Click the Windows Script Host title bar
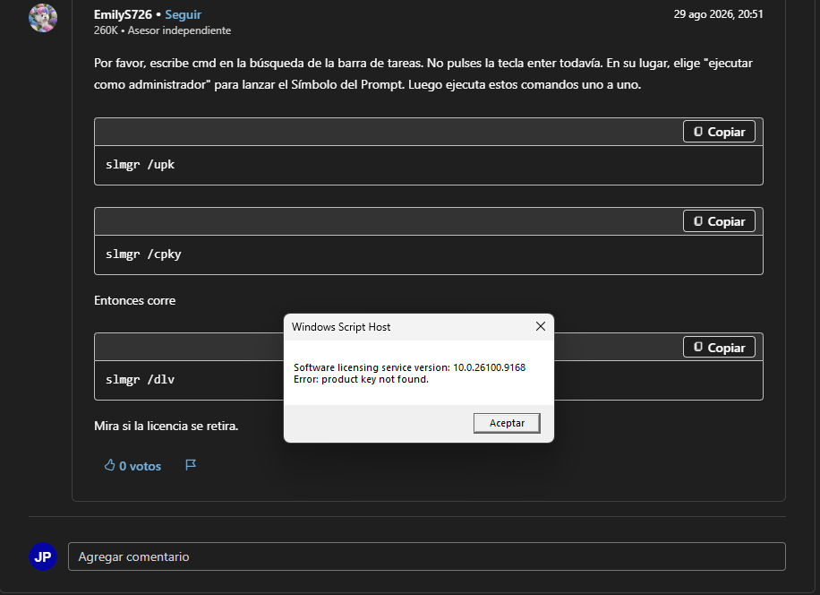Image resolution: width=820 pixels, height=595 pixels. (408, 327)
